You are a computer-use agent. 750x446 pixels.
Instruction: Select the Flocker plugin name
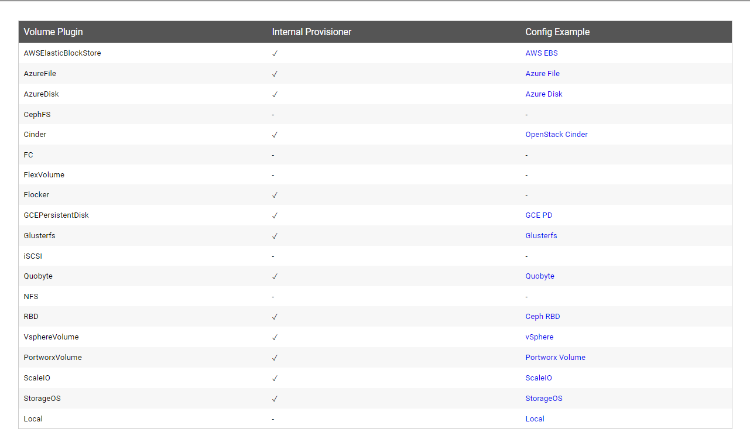(36, 195)
